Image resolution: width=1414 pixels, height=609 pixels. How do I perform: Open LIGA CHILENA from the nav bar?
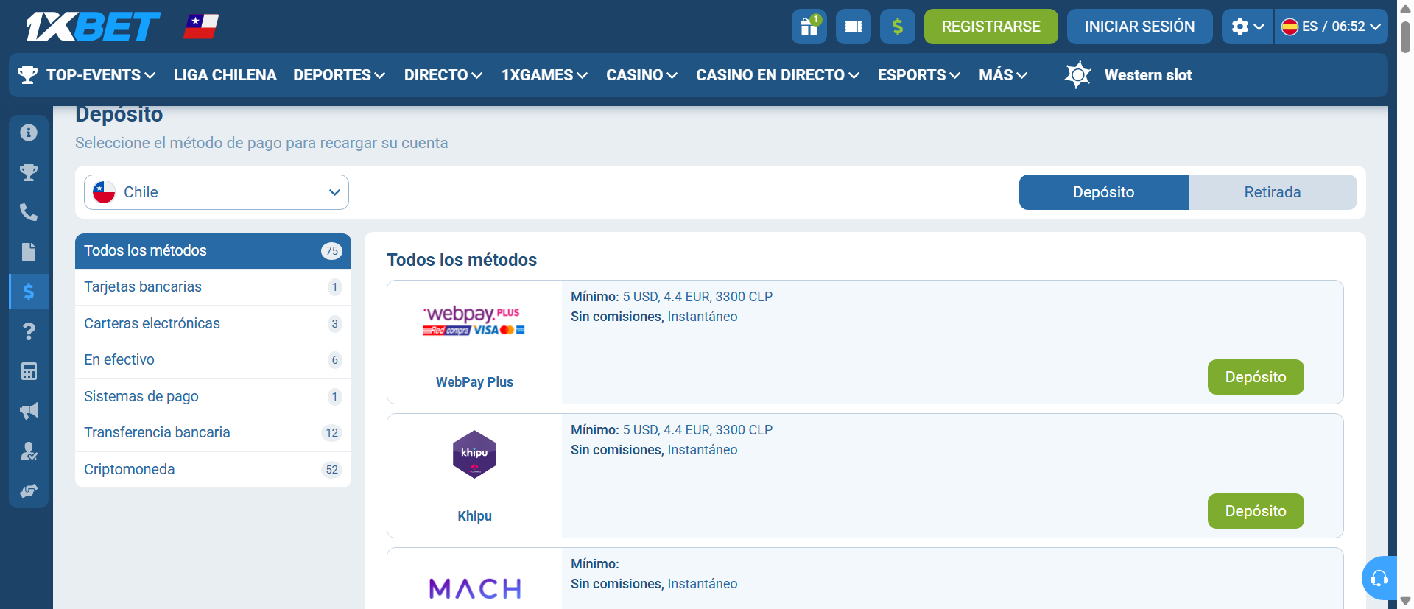(225, 75)
